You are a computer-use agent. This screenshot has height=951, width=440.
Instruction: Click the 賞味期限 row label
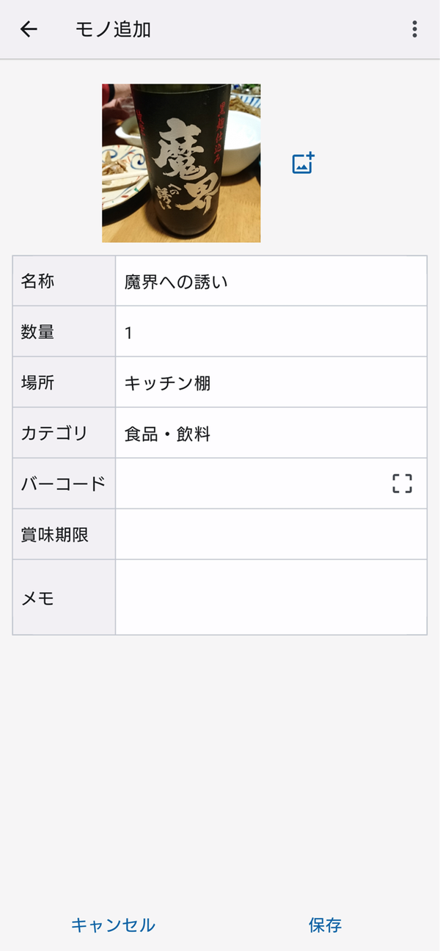point(54,534)
